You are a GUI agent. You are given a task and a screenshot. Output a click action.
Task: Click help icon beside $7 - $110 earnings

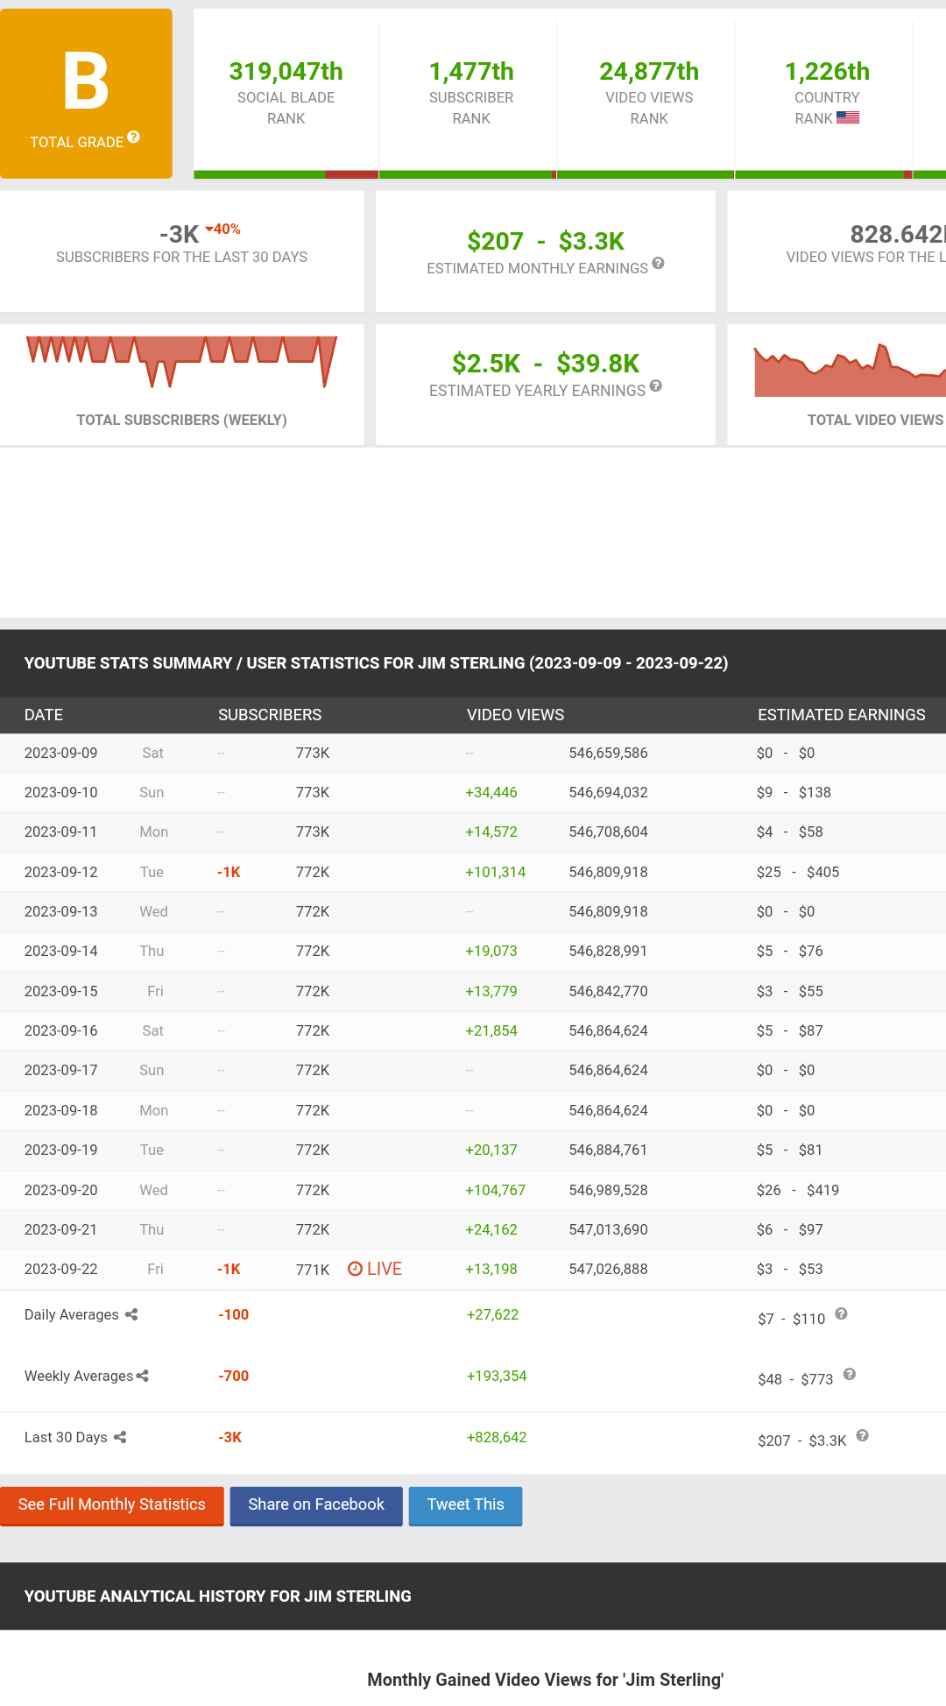(841, 1313)
